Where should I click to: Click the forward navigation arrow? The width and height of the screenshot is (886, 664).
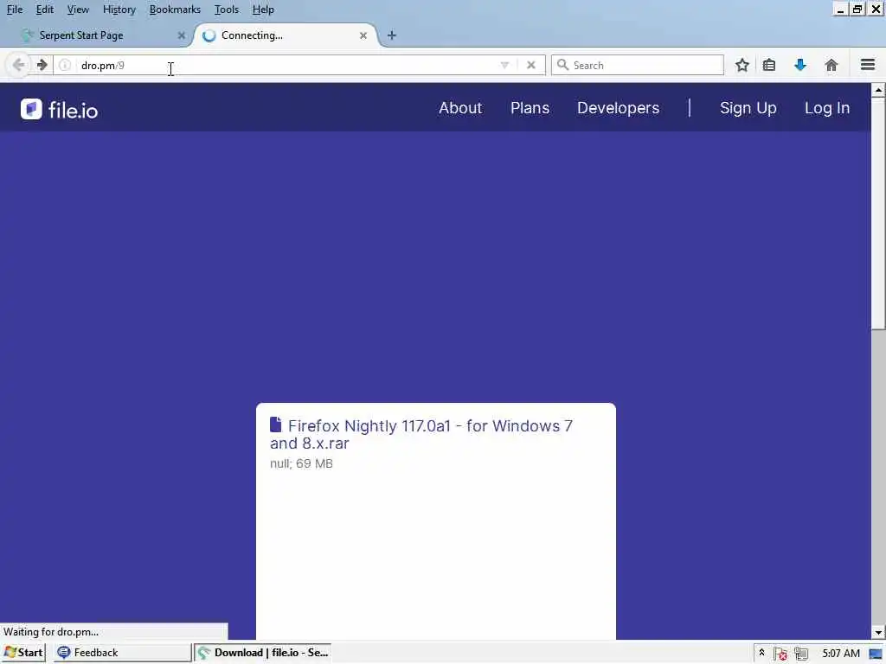pos(42,65)
